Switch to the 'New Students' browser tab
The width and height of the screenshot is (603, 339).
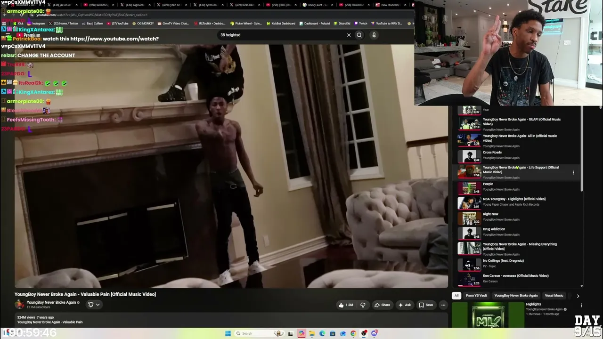click(x=391, y=5)
